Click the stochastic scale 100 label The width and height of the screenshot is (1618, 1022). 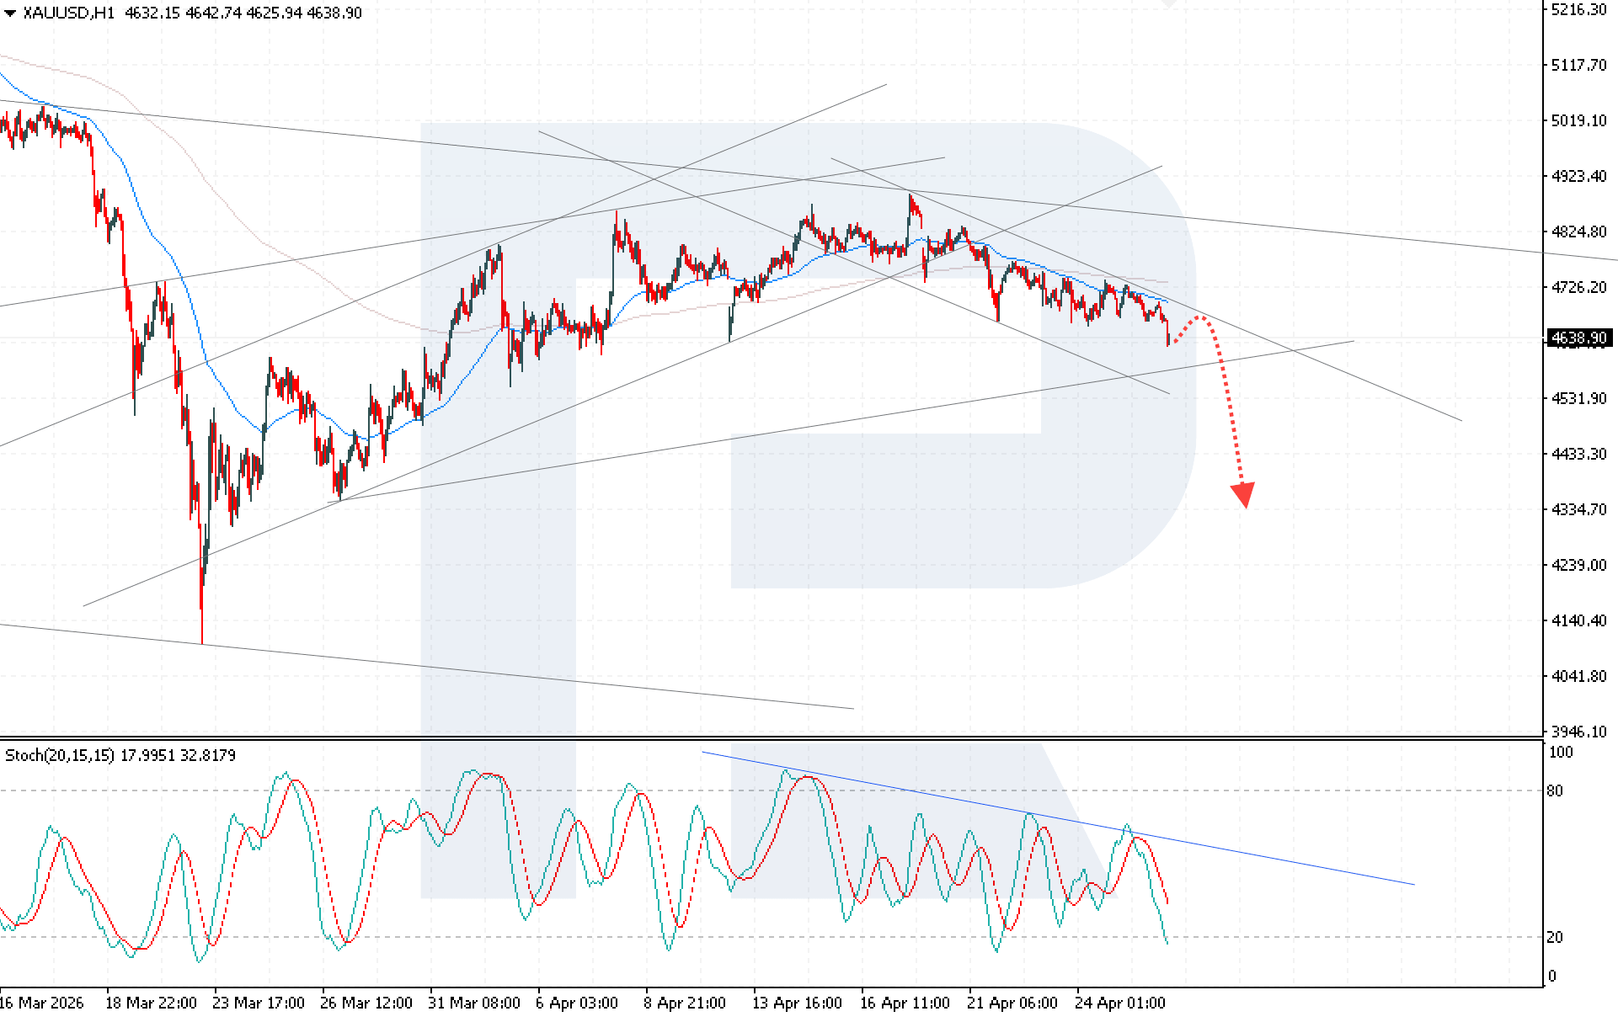[x=1560, y=753]
